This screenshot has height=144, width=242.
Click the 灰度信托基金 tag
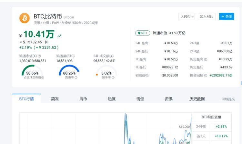coord(71,23)
